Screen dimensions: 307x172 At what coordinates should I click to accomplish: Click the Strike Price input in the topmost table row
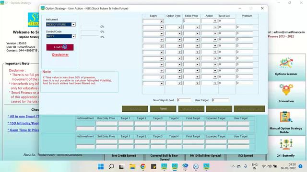(191, 21)
